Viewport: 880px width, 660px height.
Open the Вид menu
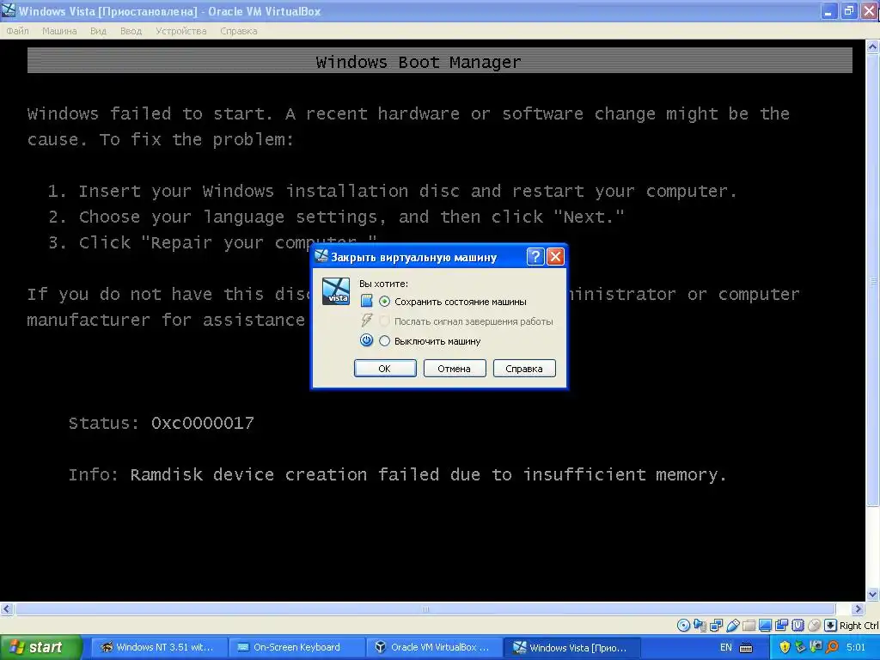(x=98, y=31)
